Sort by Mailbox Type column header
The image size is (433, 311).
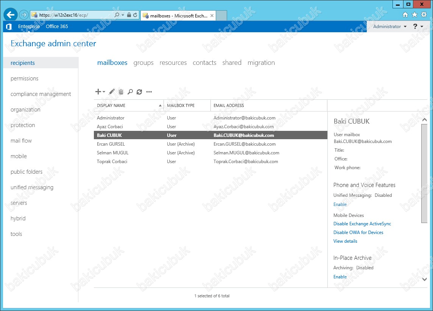[x=187, y=105]
